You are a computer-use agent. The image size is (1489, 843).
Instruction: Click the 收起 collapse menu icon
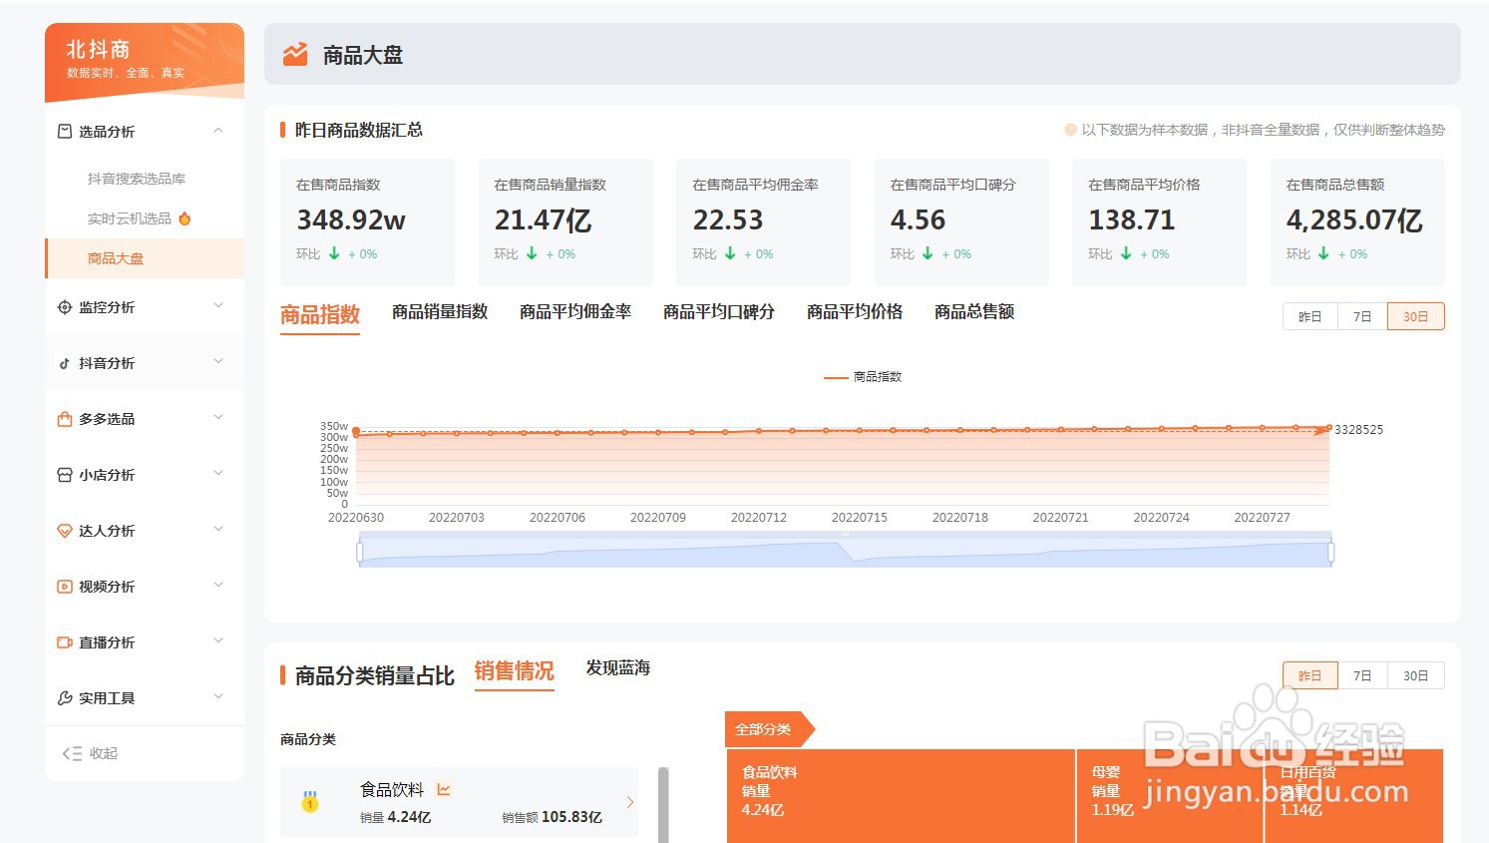click(72, 753)
